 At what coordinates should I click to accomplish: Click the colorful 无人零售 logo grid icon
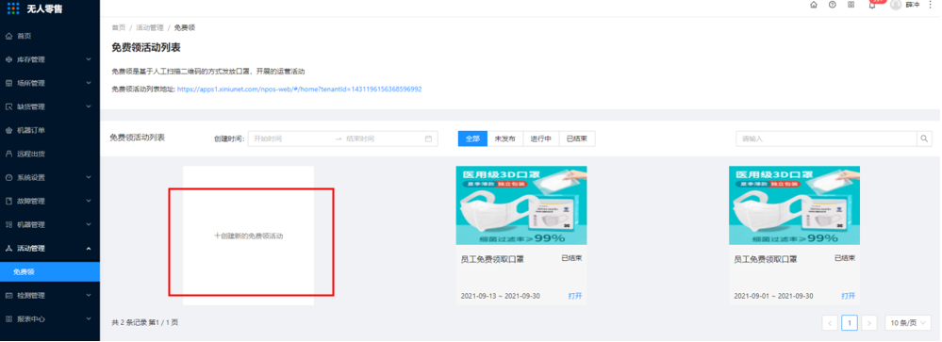(x=13, y=8)
